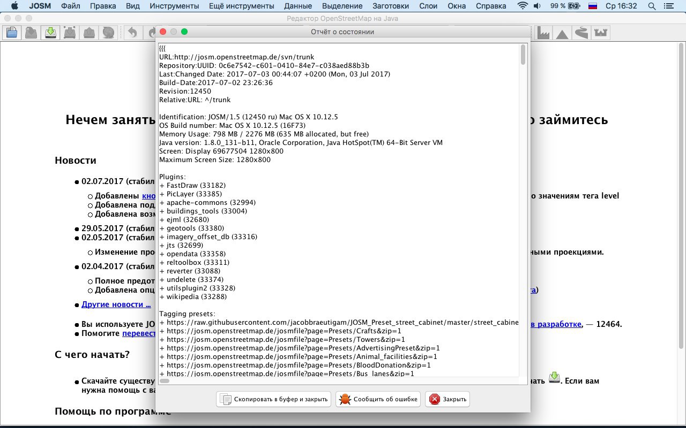Click the Screen: Display 69677504 line
The height and width of the screenshot is (428, 686).
[221, 151]
